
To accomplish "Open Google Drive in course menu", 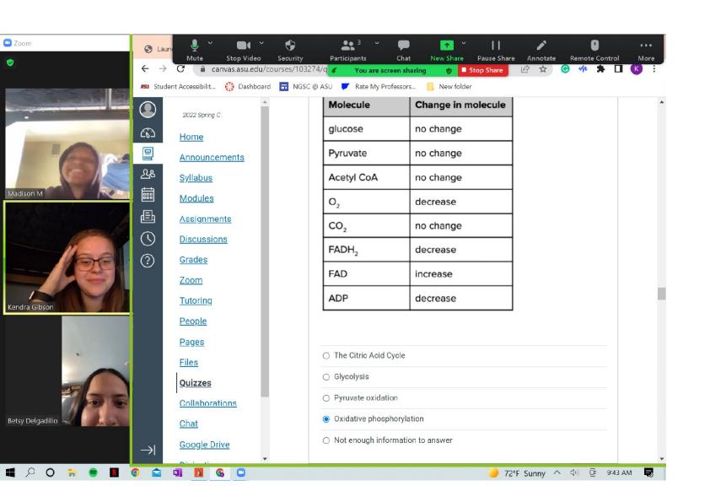I will click(x=204, y=445).
